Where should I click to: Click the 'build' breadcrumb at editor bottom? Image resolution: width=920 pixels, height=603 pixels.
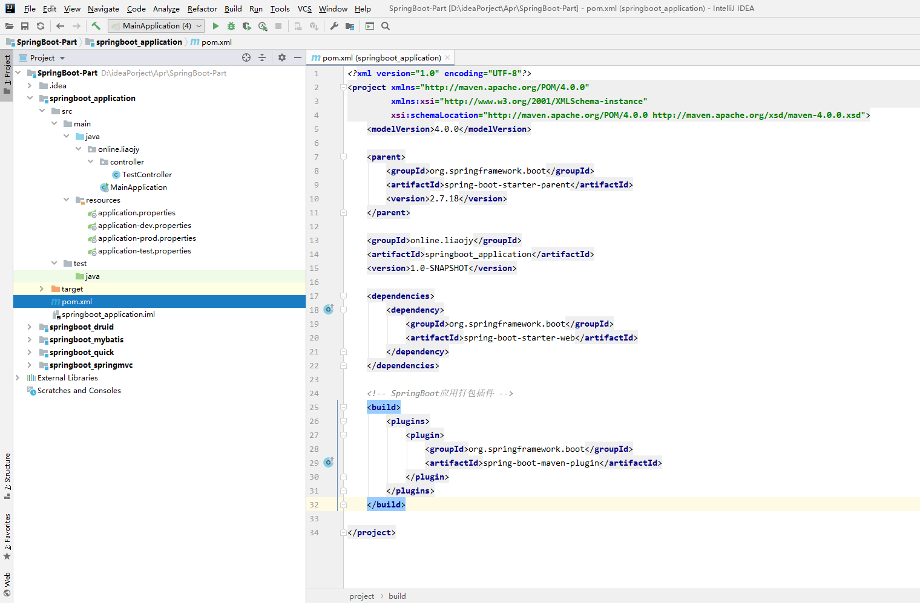[397, 596]
